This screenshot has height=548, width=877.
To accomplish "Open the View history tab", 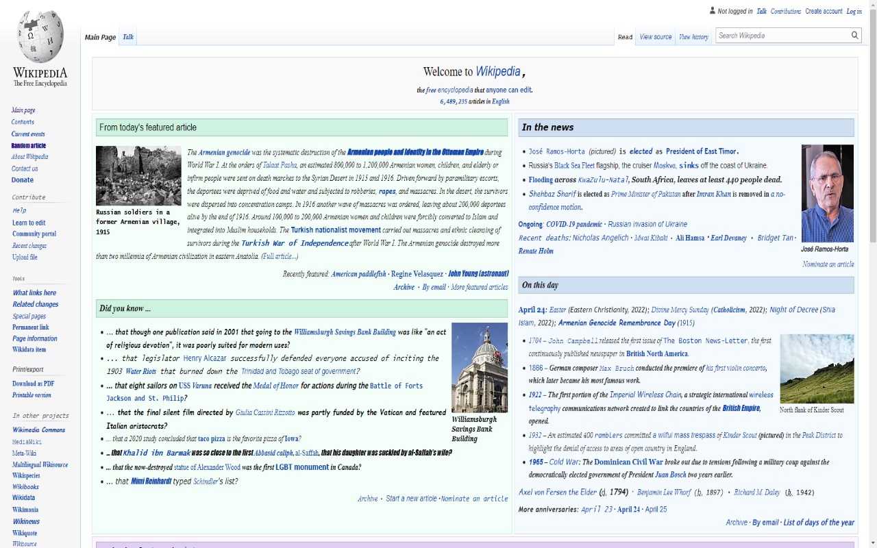I will coord(693,37).
